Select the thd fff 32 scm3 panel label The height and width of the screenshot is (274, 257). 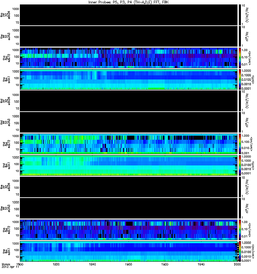[5, 123]
